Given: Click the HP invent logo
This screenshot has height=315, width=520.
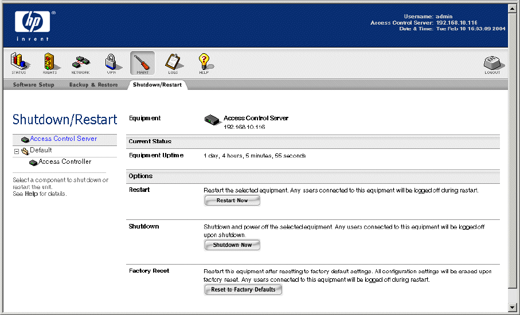Looking at the screenshot, I should pos(36,24).
